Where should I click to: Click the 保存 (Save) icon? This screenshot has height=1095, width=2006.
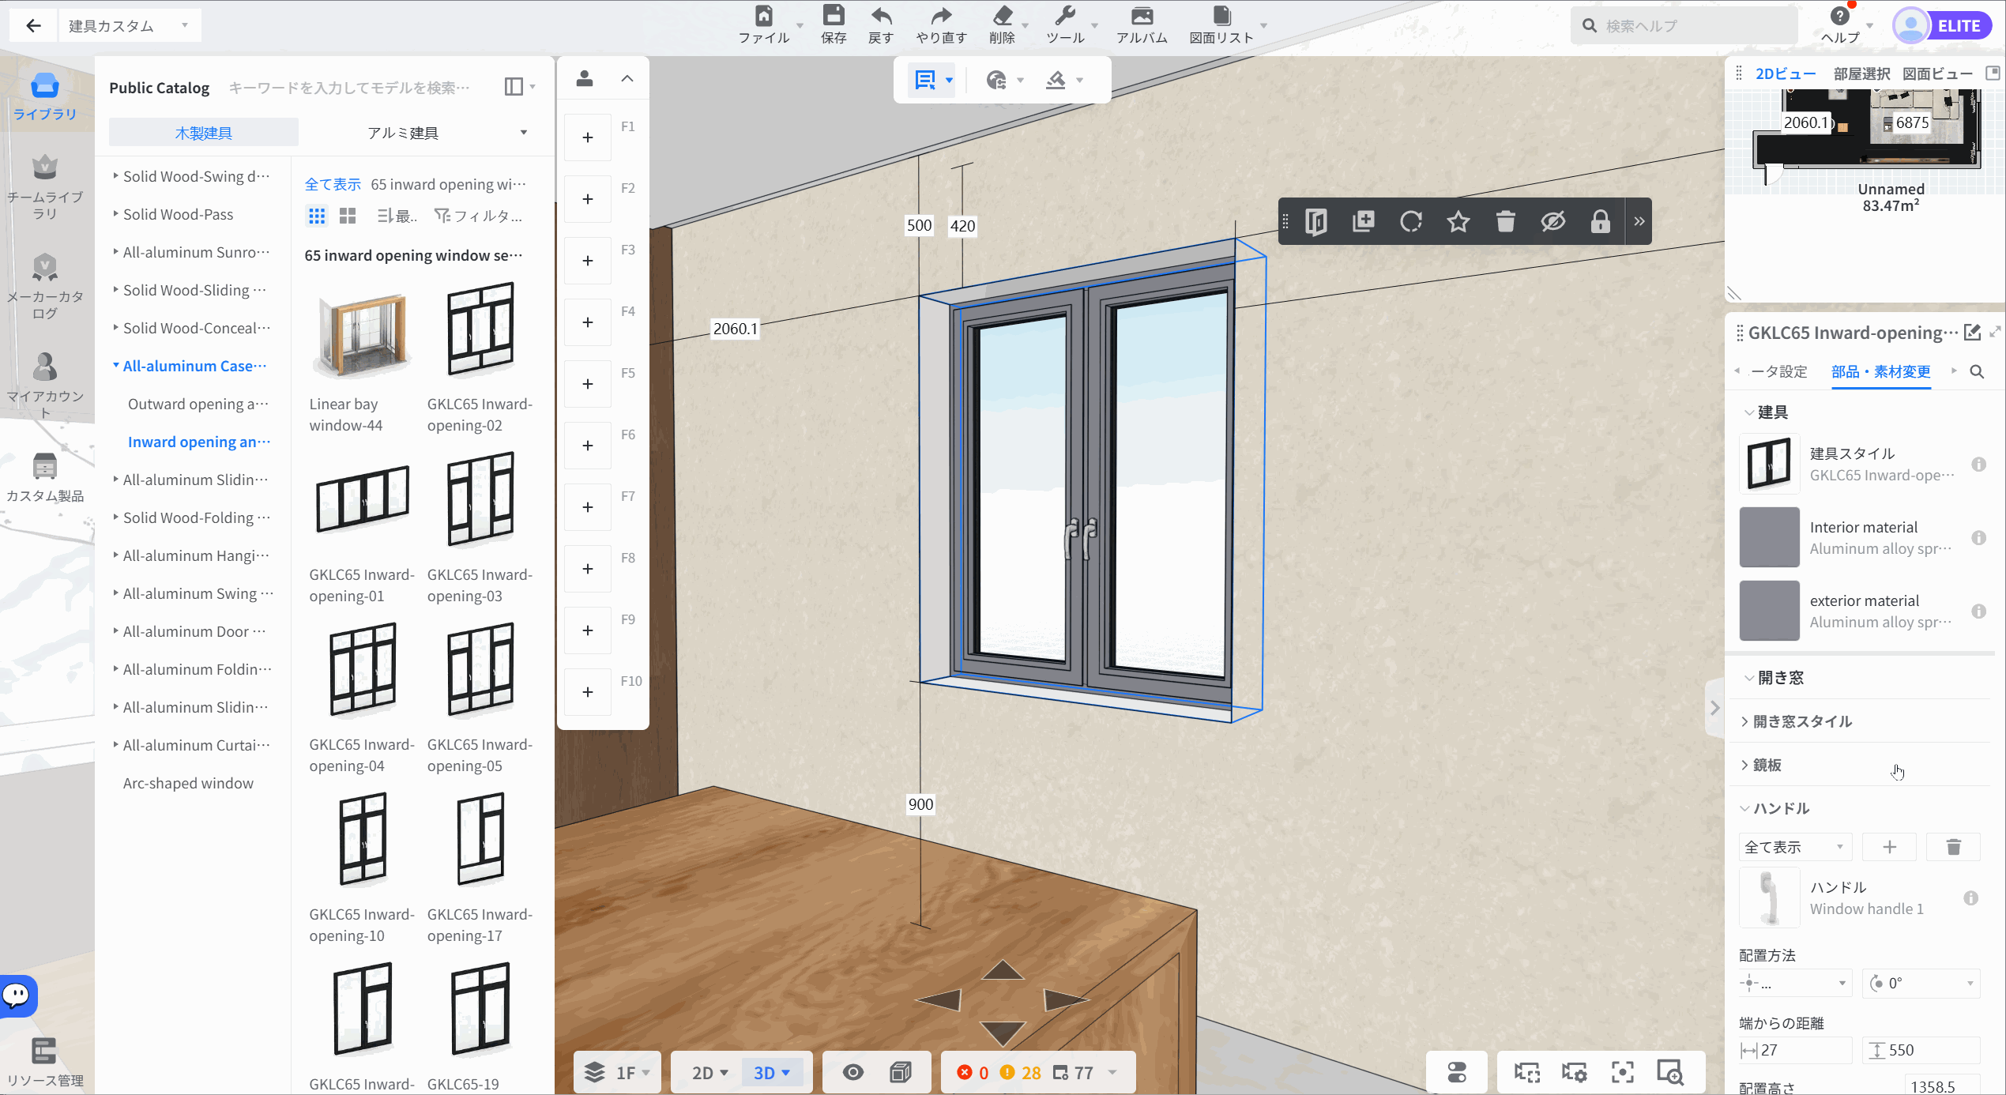(834, 25)
